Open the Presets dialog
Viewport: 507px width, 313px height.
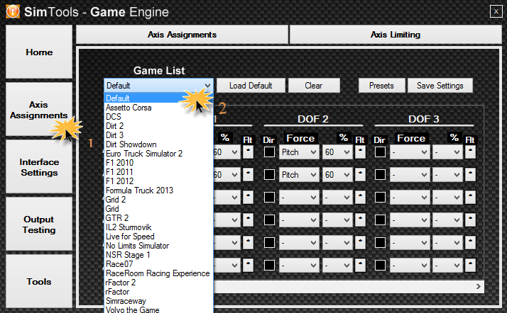point(381,86)
